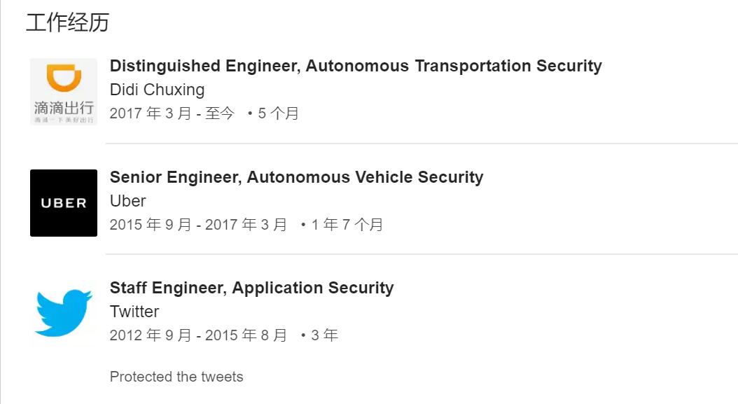Click the 2012 年 9 月 - 2015 年 8 月 date range
This screenshot has width=738, height=404.
pos(198,335)
